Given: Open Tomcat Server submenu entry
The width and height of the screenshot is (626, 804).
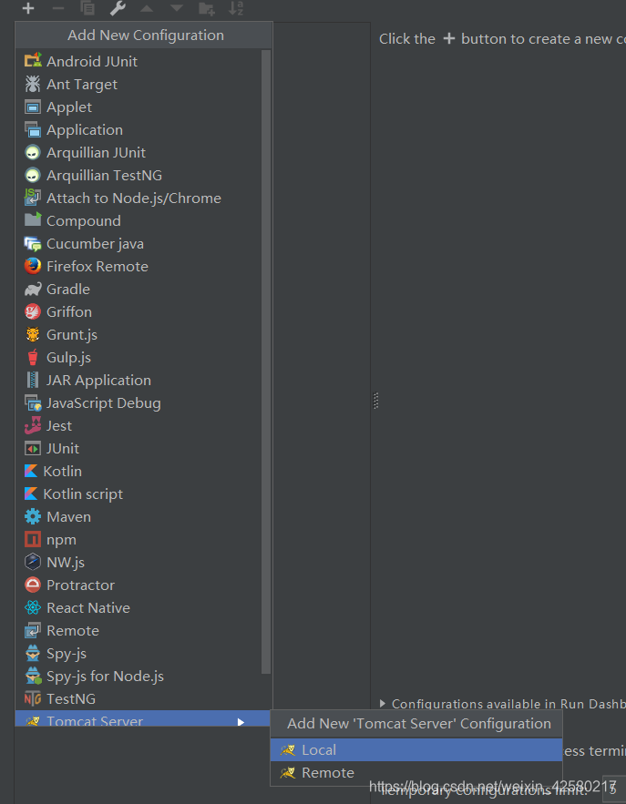Looking at the screenshot, I should 143,718.
